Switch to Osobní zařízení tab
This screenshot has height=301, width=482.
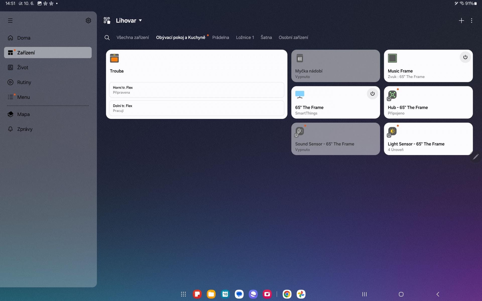[293, 37]
